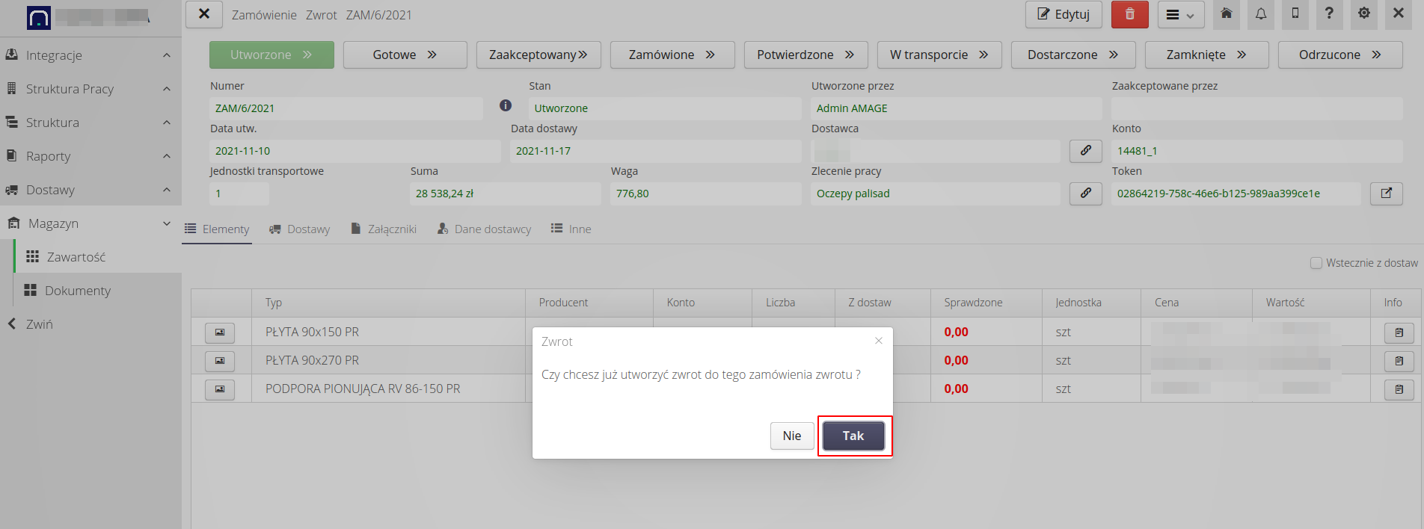Click the question mark help icon
The image size is (1424, 529).
tap(1329, 14)
